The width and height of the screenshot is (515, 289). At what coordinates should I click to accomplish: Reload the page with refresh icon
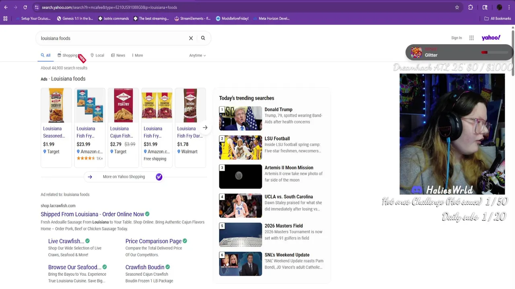tap(25, 7)
